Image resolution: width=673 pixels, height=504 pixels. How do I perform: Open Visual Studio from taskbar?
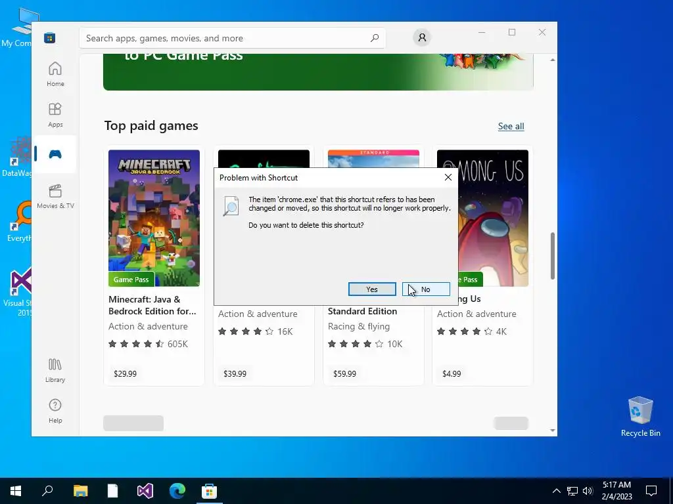pyautogui.click(x=145, y=491)
